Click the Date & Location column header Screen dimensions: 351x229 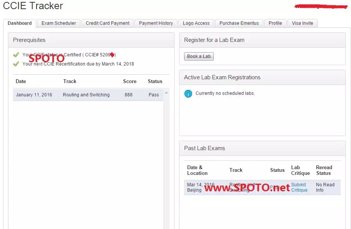pyautogui.click(x=197, y=170)
